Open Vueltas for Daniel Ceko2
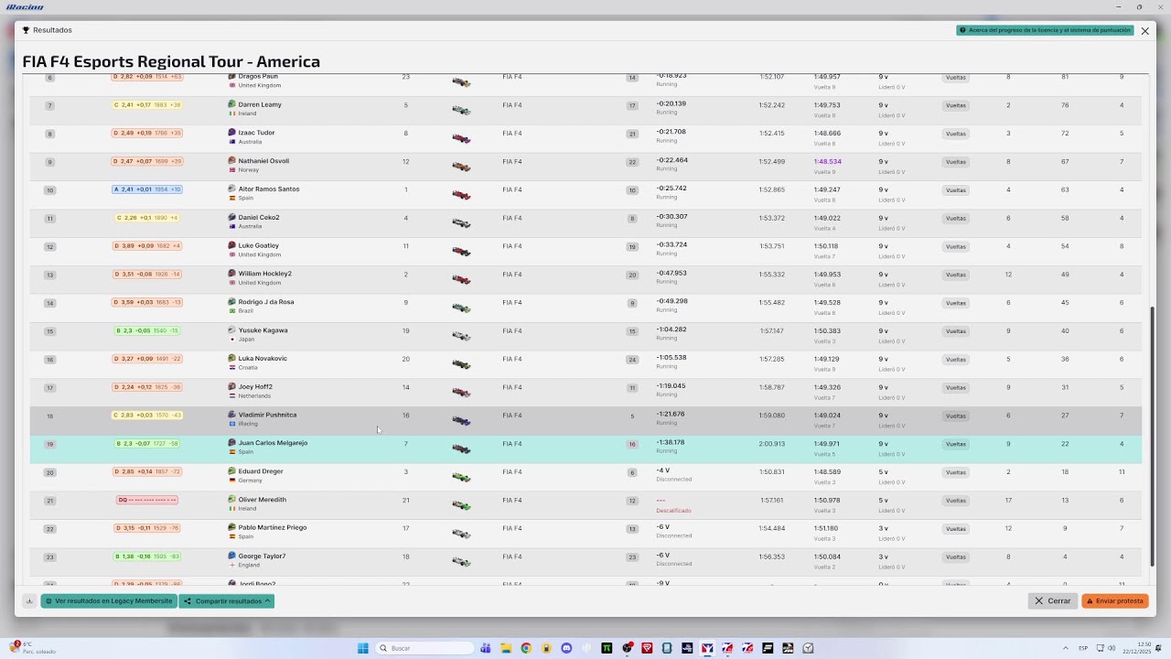The image size is (1171, 659). coord(956,219)
